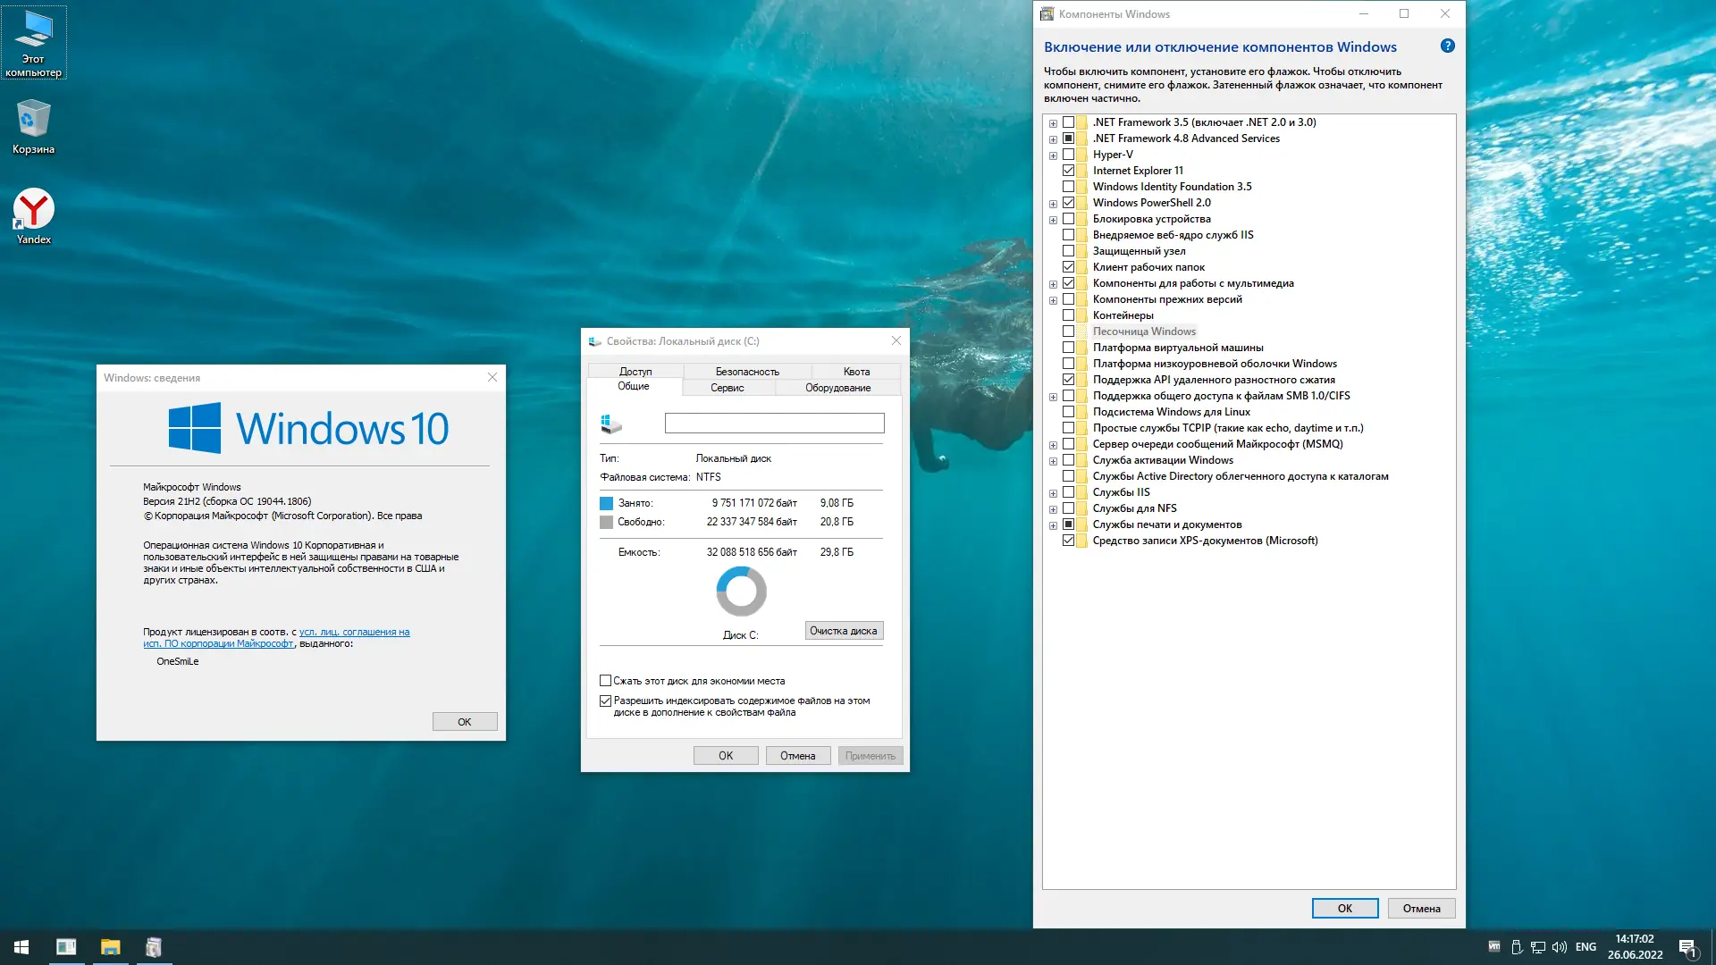Click the blue help question-mark icon

coord(1447,46)
